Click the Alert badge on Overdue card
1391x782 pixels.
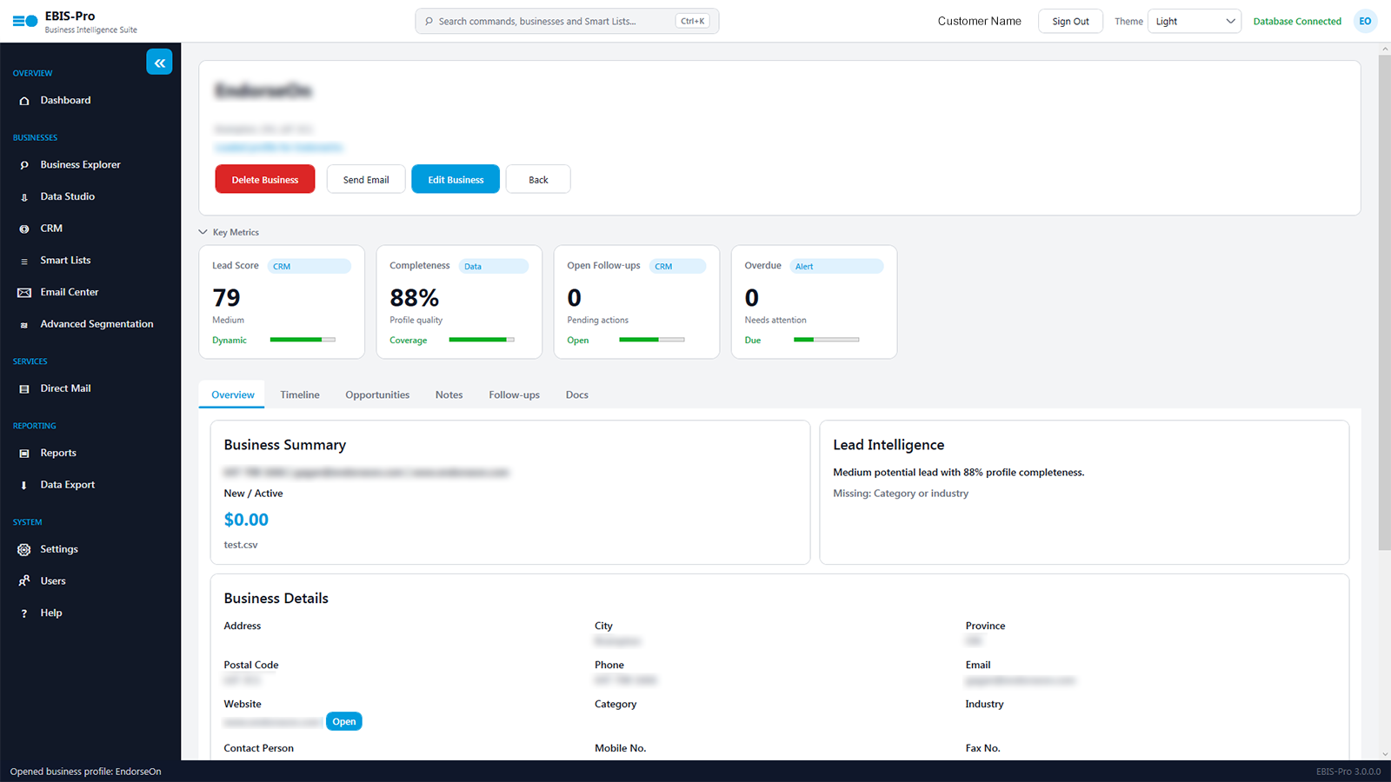coord(836,266)
